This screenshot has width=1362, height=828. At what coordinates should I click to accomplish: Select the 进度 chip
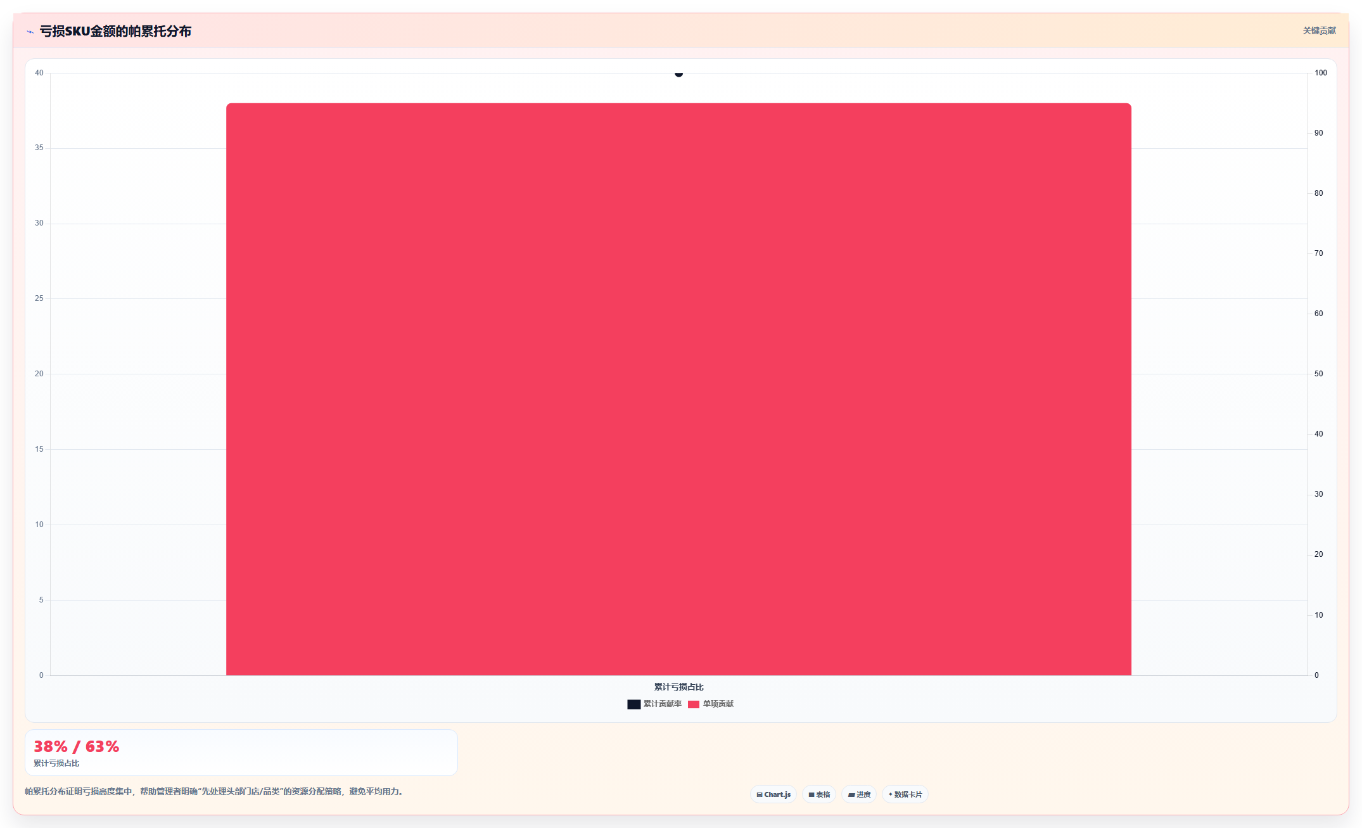[859, 794]
